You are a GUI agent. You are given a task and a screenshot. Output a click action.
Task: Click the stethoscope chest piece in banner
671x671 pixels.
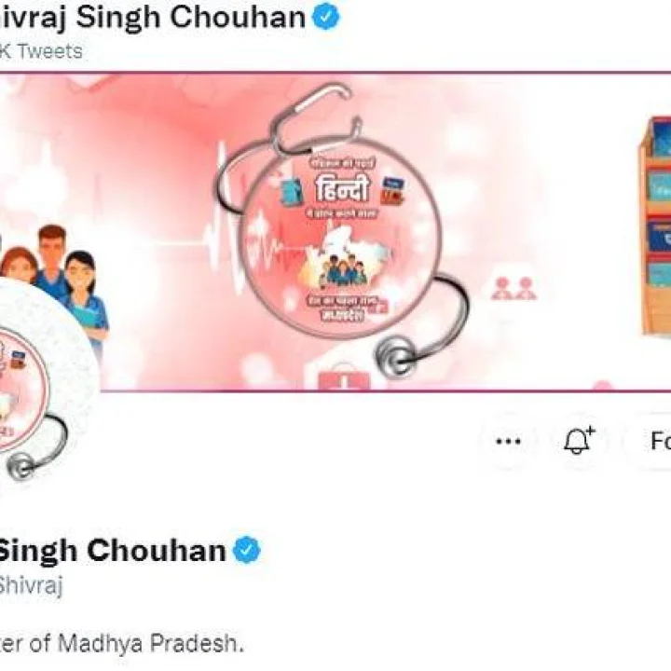[x=396, y=357]
